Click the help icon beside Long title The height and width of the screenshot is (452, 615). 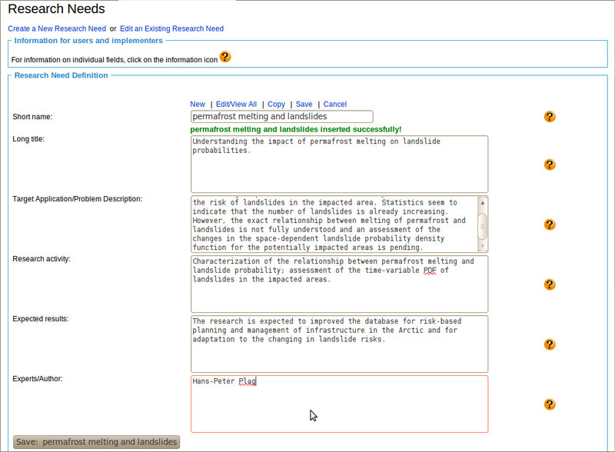pyautogui.click(x=550, y=165)
